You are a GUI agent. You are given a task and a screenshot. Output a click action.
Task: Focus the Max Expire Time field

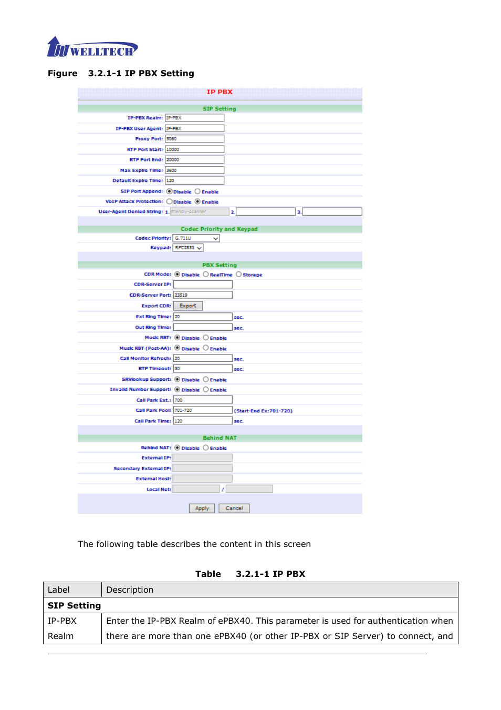pyautogui.click(x=195, y=170)
